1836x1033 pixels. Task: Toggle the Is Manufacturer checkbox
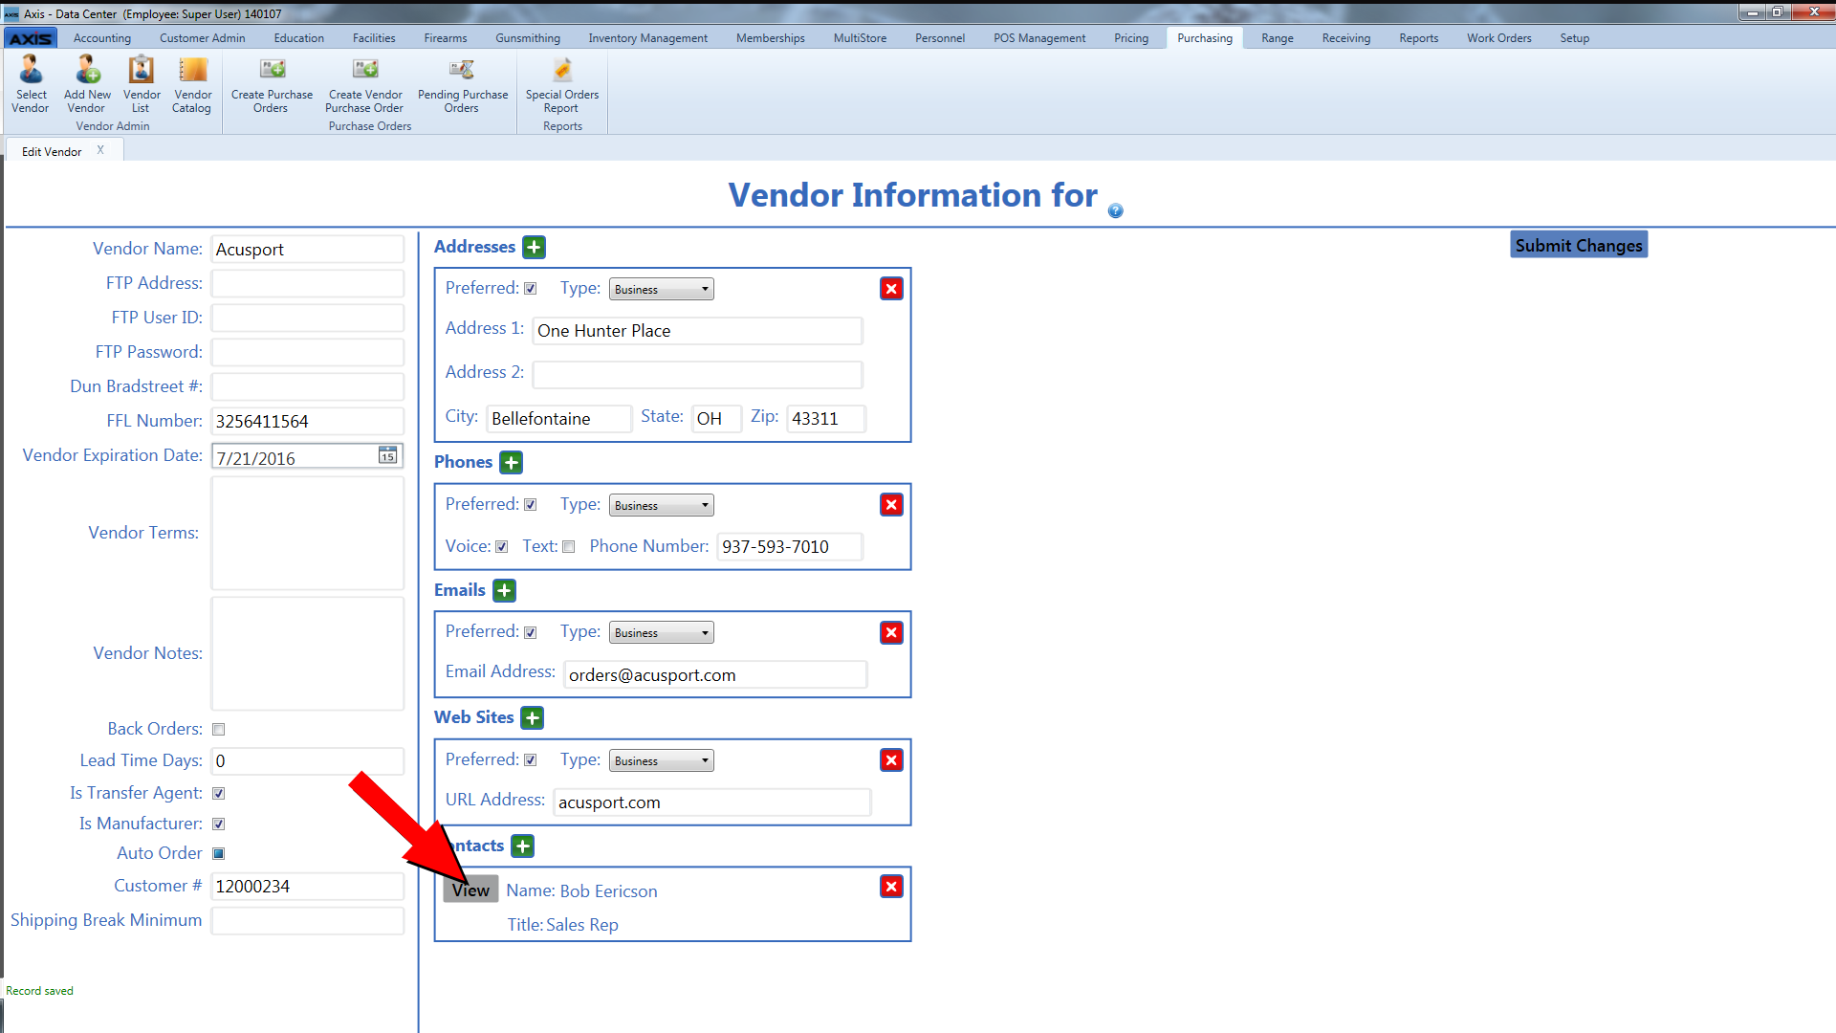pos(218,824)
